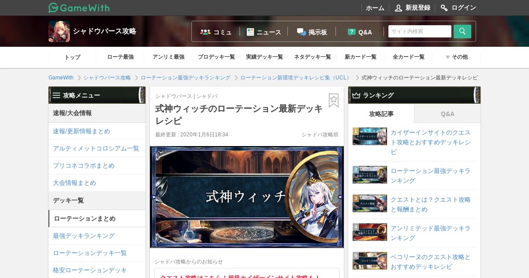Click the 掲示板 header link
Screen dimensions: 529x278
[x=318, y=32]
